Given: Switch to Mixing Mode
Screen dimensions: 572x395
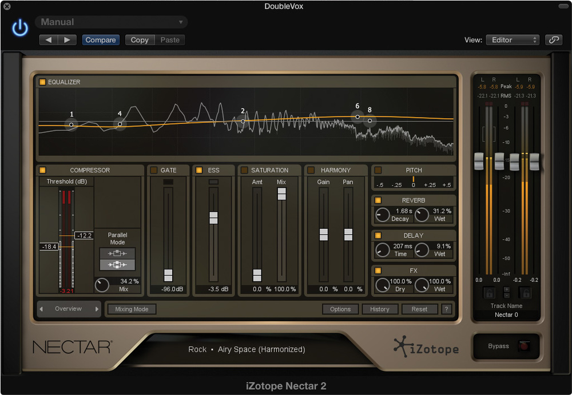Looking at the screenshot, I should pos(132,309).
